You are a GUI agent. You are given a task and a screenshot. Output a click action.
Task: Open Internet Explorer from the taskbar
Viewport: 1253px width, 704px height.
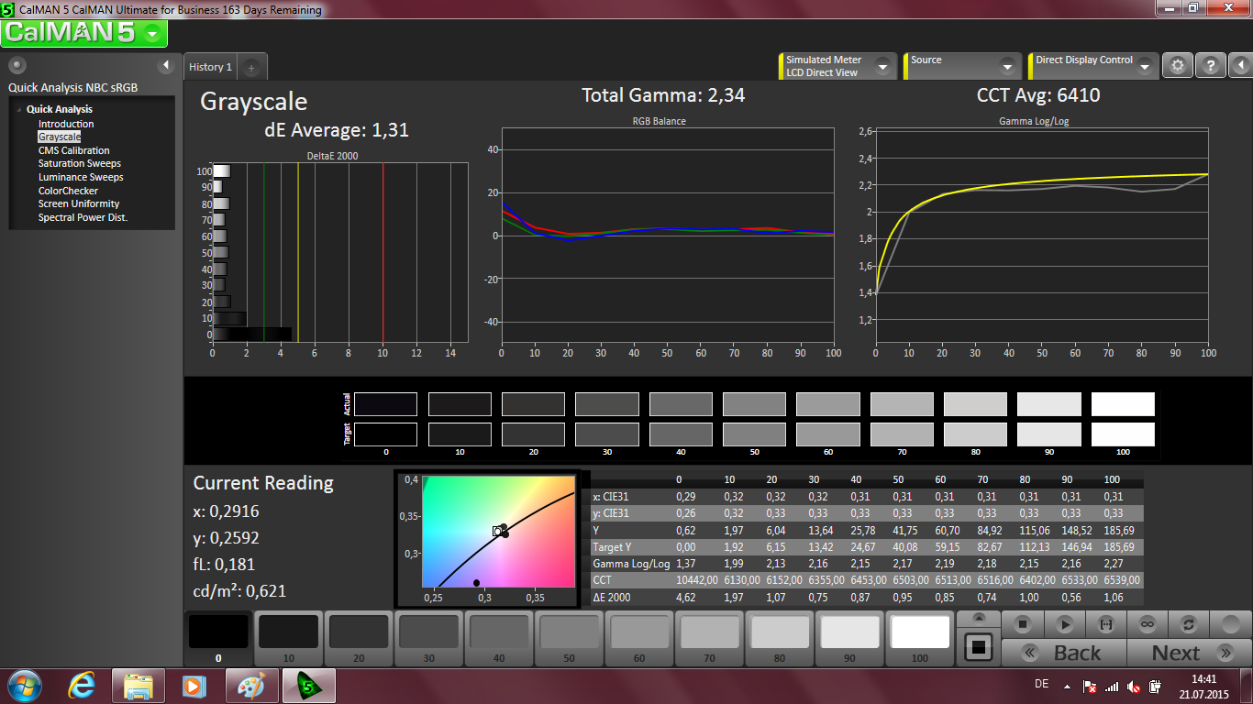[83, 686]
